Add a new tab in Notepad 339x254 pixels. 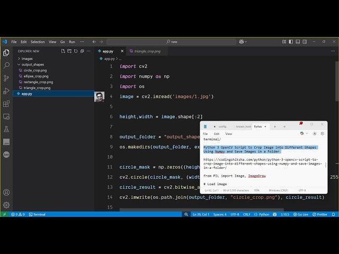coord(284,126)
